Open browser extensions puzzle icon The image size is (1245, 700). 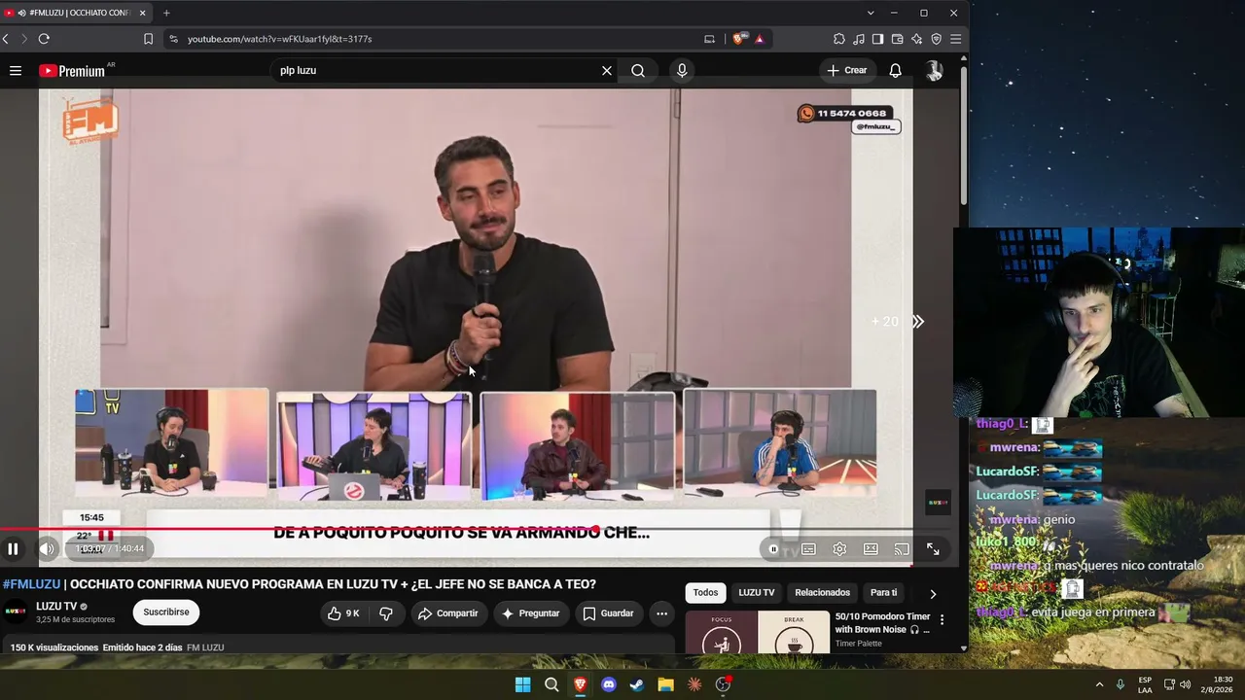point(839,39)
